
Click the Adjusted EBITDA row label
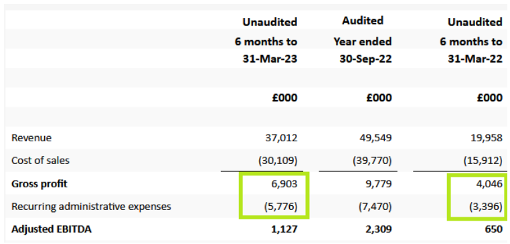tap(52, 229)
